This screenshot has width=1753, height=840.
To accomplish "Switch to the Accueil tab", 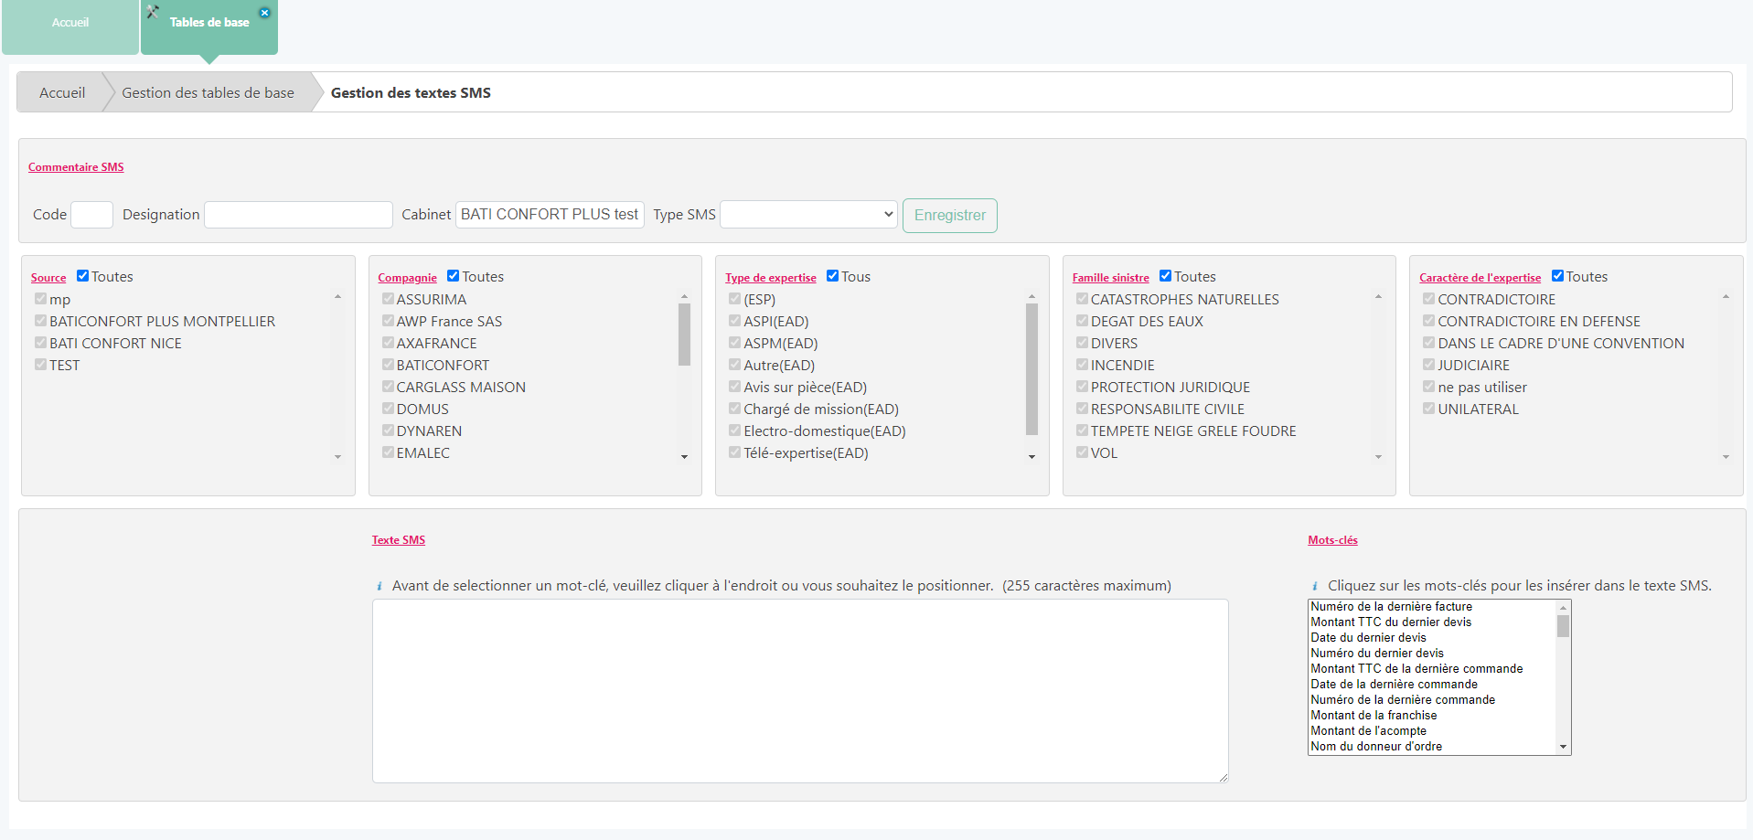I will (70, 23).
